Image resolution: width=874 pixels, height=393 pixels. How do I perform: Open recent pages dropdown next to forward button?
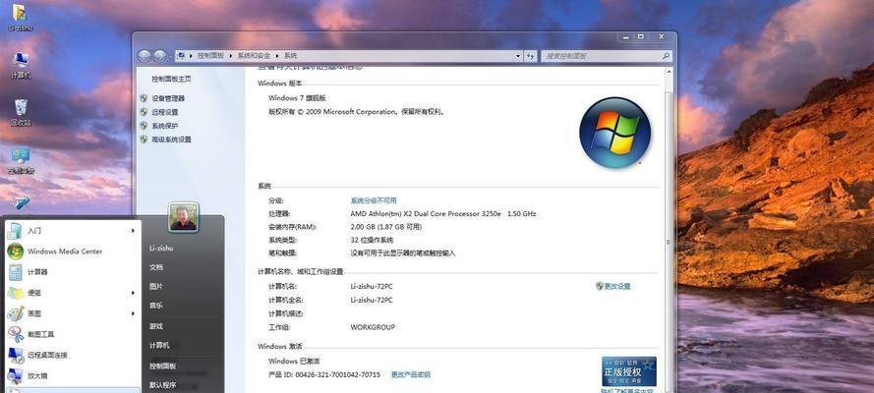coord(170,56)
